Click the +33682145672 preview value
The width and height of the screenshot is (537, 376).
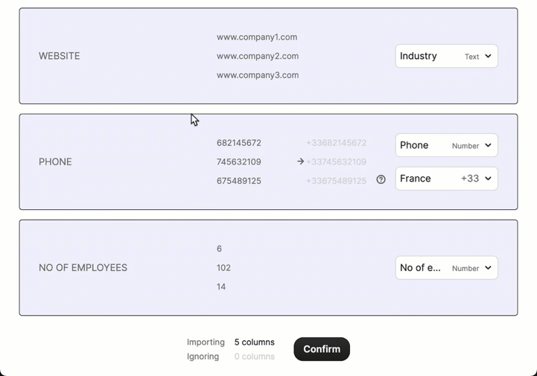[x=337, y=143]
